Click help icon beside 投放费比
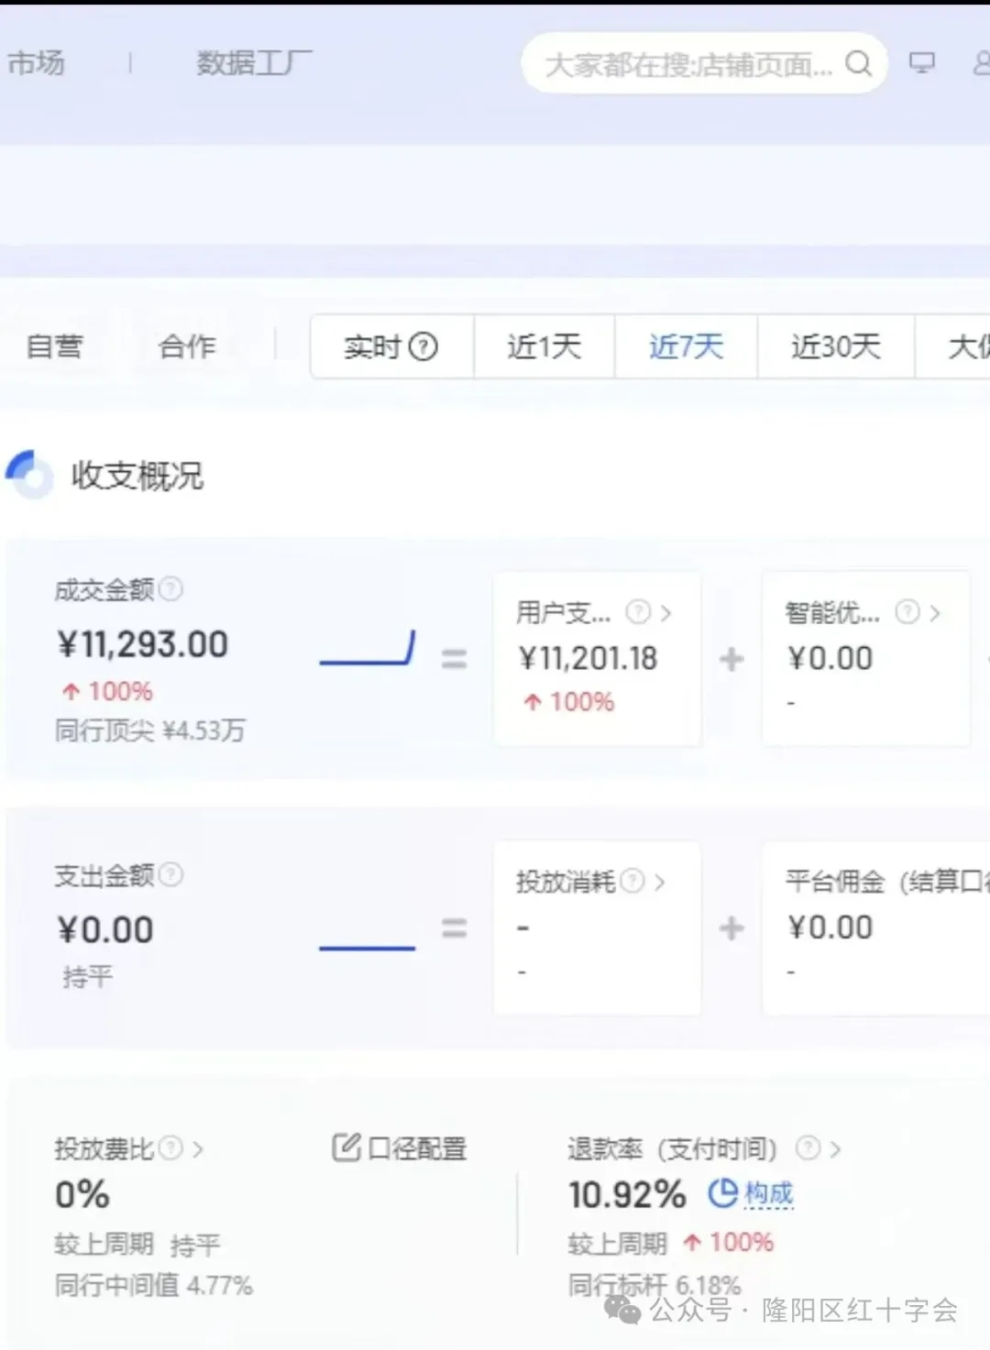The height and width of the screenshot is (1350, 990). click(x=170, y=1147)
